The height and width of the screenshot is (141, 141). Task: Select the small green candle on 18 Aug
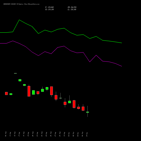pos(25,85)
